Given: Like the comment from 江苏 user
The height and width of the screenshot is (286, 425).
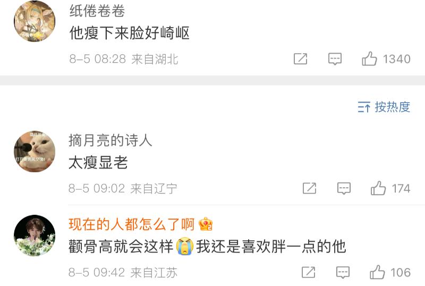Looking at the screenshot, I should tap(377, 272).
